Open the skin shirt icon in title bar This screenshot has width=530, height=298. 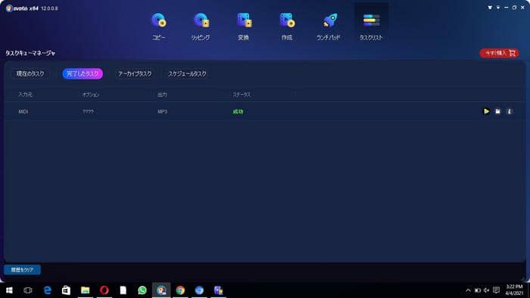tap(490, 8)
